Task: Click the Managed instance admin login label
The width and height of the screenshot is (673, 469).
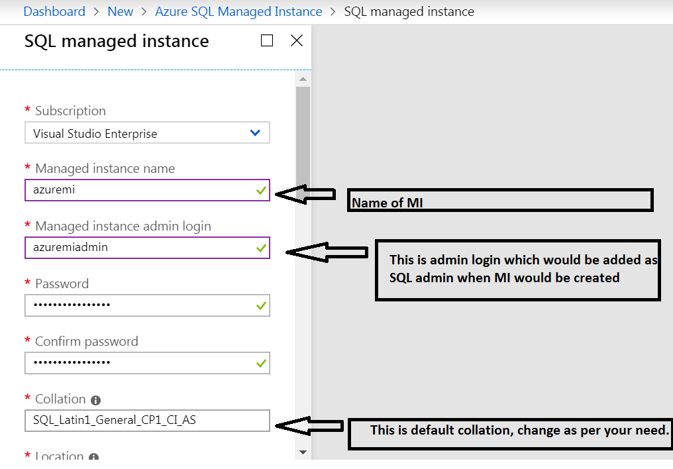Action: tap(123, 226)
